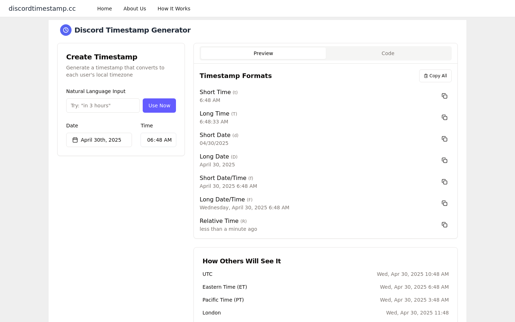
Task: Copy the Short Date/Time timestamp
Action: coord(445,182)
